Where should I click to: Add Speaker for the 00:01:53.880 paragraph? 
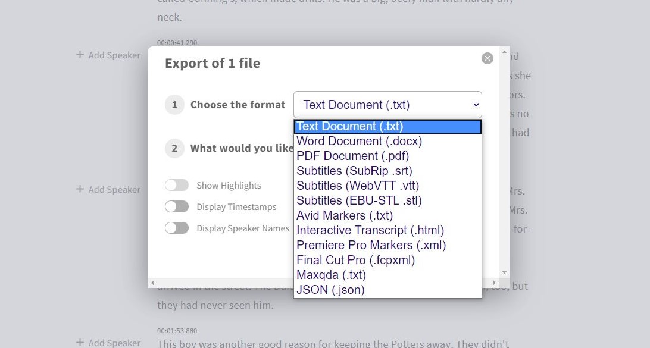(x=108, y=343)
